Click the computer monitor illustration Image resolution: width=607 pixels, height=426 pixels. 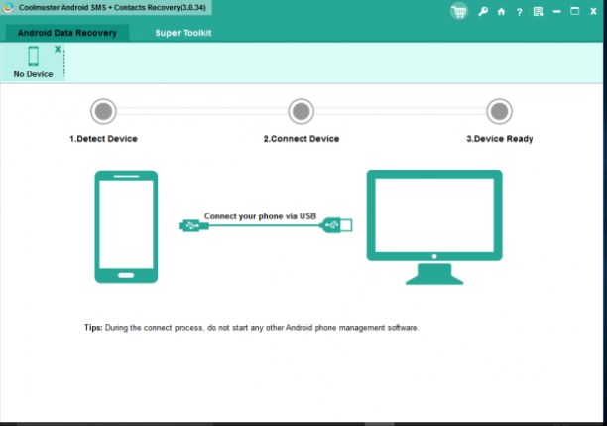pyautogui.click(x=434, y=227)
